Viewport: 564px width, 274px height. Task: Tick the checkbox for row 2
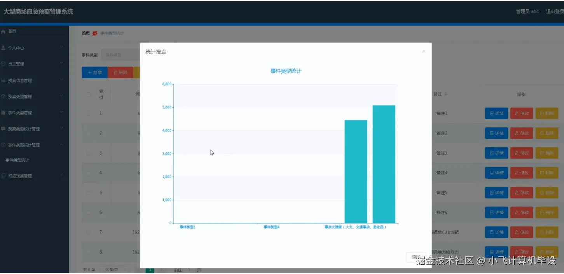point(89,133)
